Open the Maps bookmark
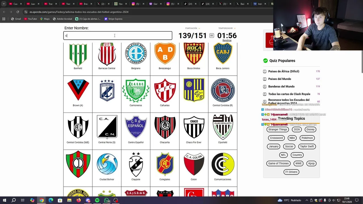The width and height of the screenshot is (363, 204). coord(45,19)
